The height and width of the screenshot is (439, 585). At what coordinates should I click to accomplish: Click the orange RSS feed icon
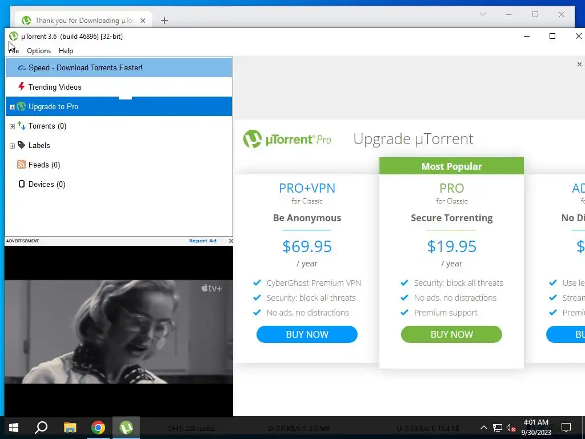21,164
